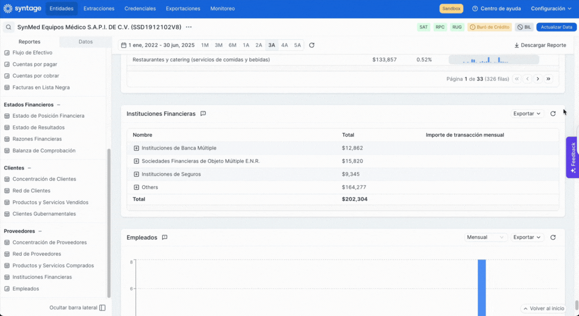Click the Centro de ayuda question icon

(475, 9)
